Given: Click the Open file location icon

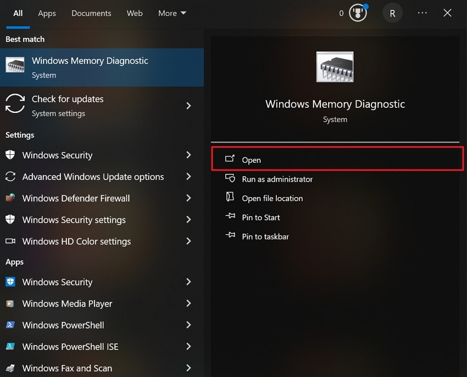Looking at the screenshot, I should coord(230,198).
